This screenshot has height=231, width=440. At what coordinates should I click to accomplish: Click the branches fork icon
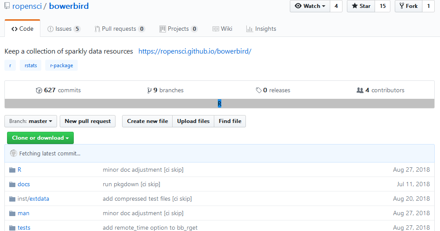pos(149,90)
